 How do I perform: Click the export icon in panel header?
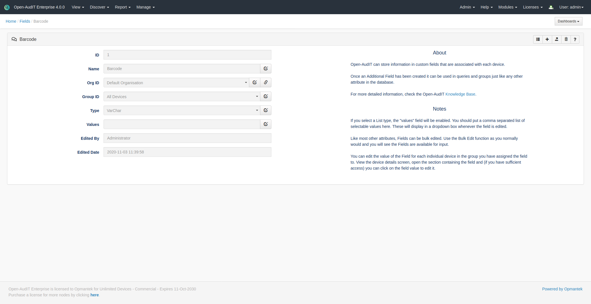coord(557,39)
